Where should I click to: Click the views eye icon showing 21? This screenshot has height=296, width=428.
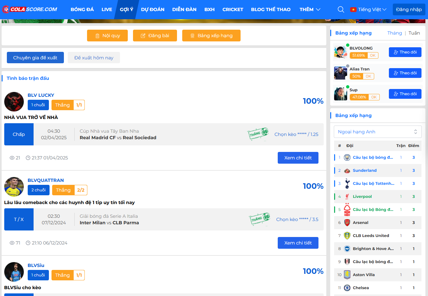(x=12, y=158)
